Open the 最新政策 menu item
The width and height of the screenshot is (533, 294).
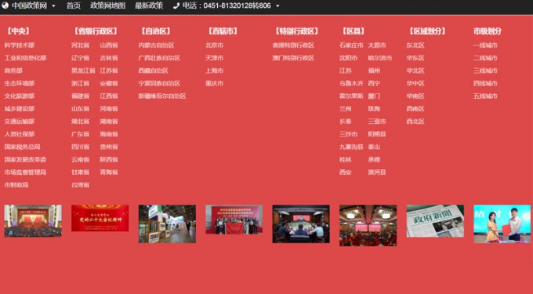pyautogui.click(x=149, y=5)
